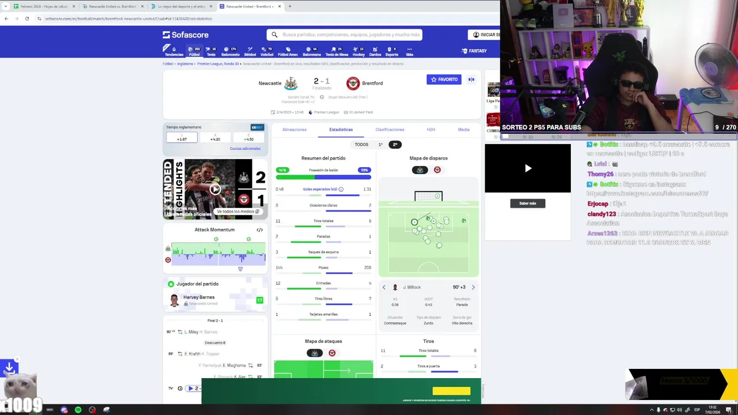The image size is (738, 415).
Task: Select the Béisbol sport icon
Action: coord(250,51)
